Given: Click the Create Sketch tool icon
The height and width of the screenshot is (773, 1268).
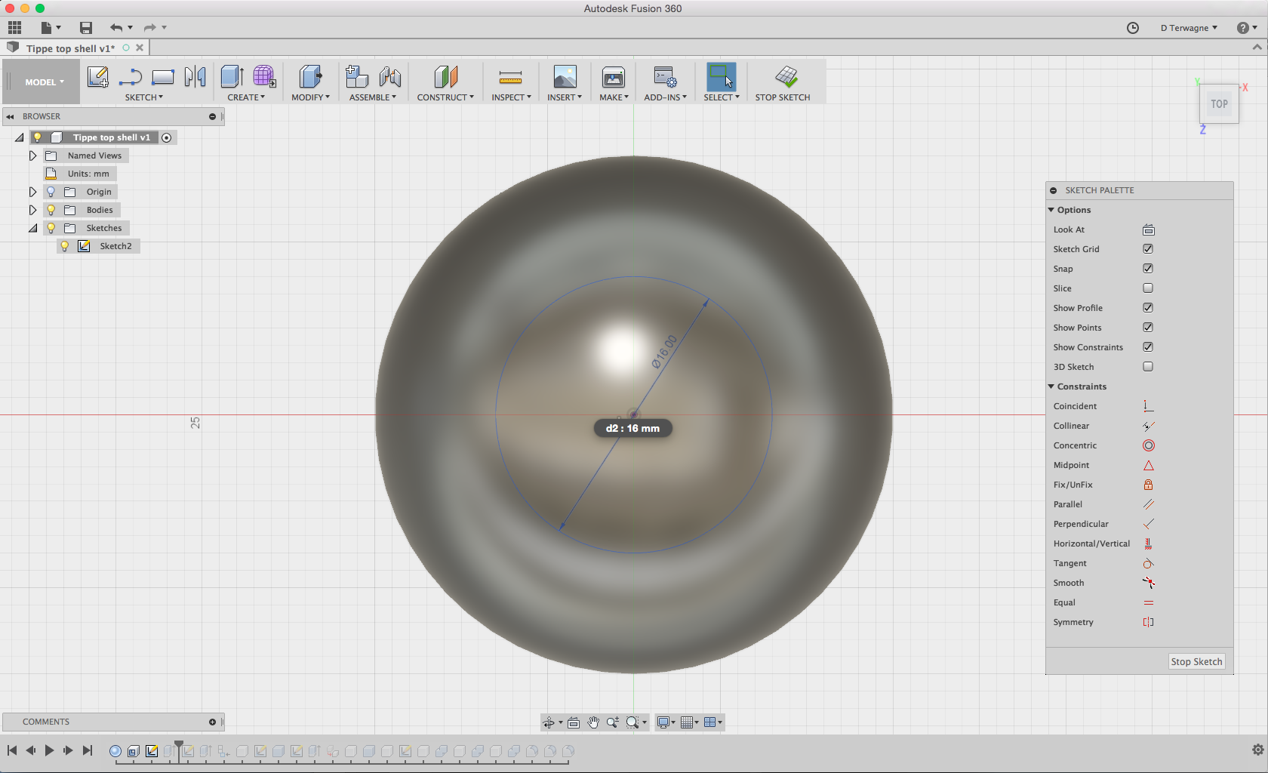Looking at the screenshot, I should coord(98,76).
